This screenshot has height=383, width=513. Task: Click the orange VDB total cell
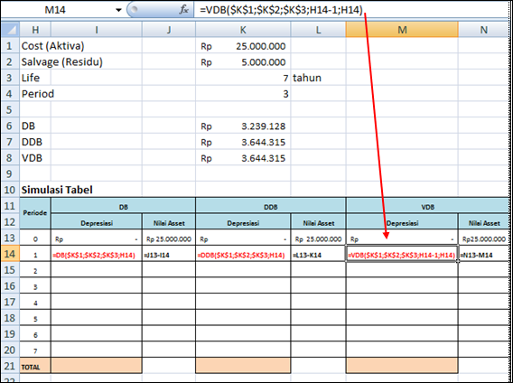tap(402, 365)
